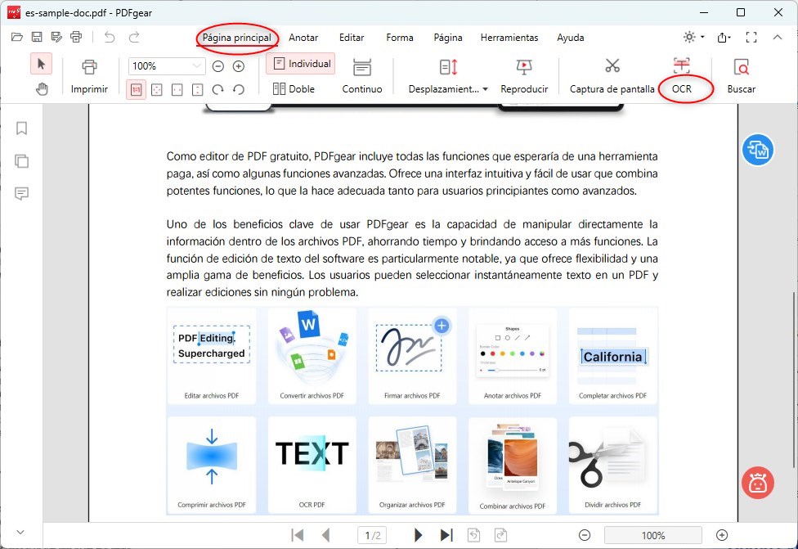Click the save document icon
The image size is (798, 549).
coord(36,36)
